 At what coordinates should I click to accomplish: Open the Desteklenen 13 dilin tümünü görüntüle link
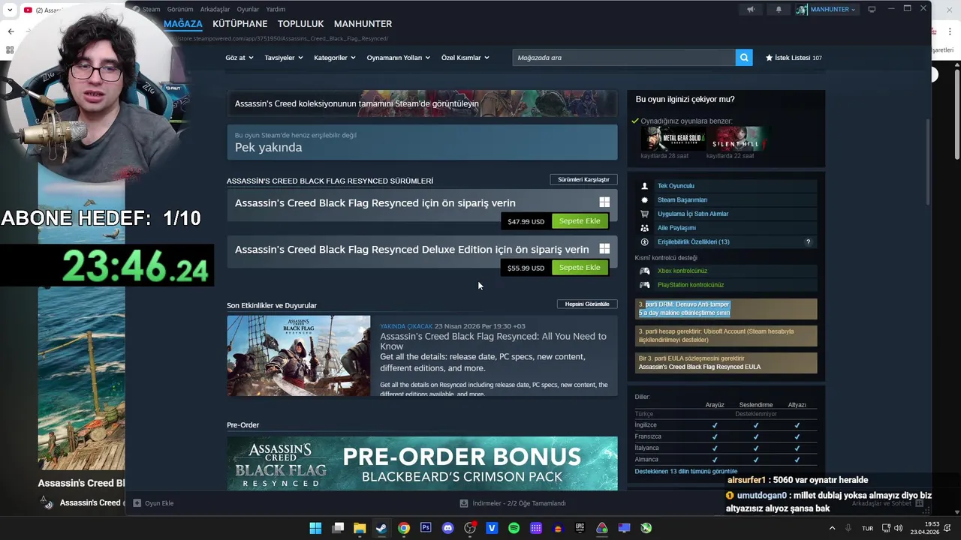685,472
